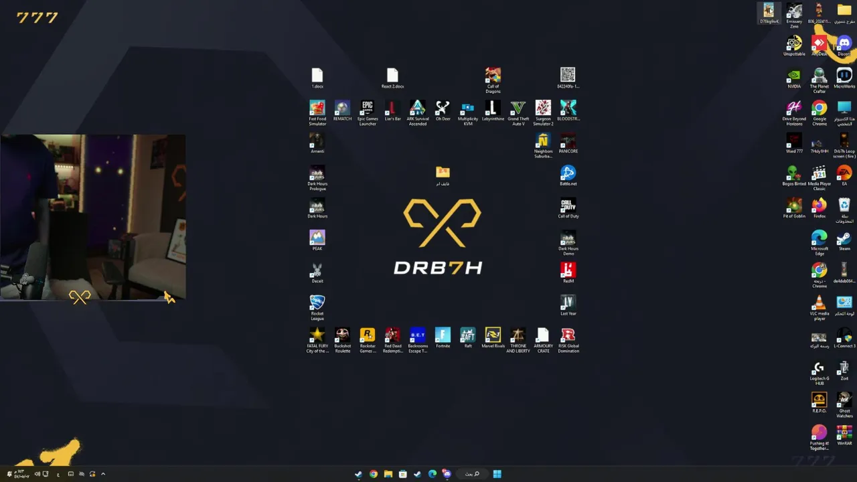Open the yellow folder in desktop center
Image resolution: width=857 pixels, height=482 pixels.
pos(443,176)
